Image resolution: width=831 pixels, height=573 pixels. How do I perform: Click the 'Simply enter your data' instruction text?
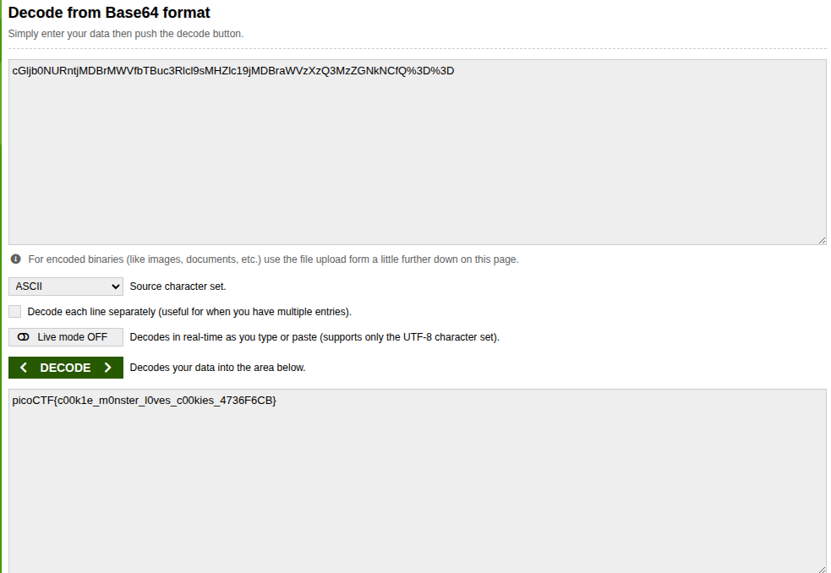coord(125,34)
